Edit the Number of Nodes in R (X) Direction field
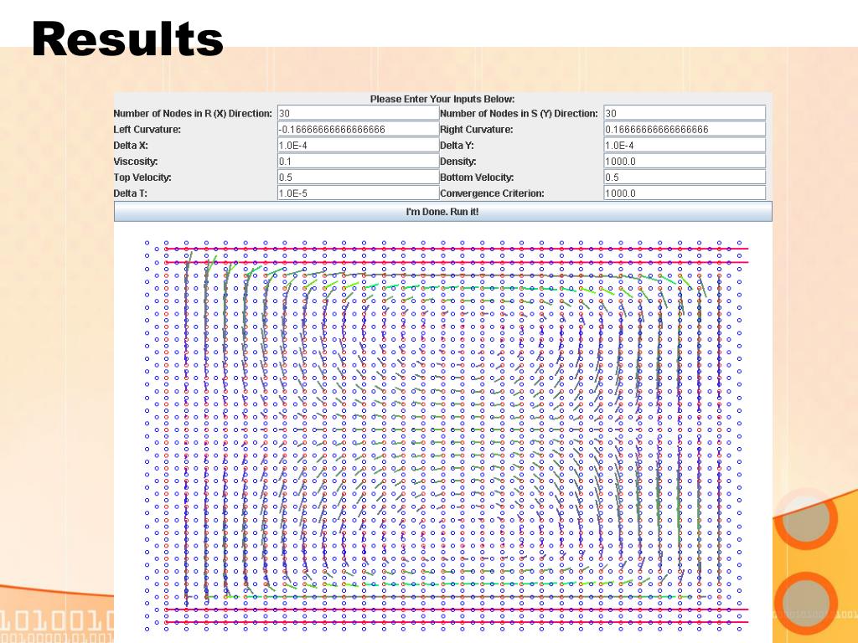 click(x=359, y=113)
